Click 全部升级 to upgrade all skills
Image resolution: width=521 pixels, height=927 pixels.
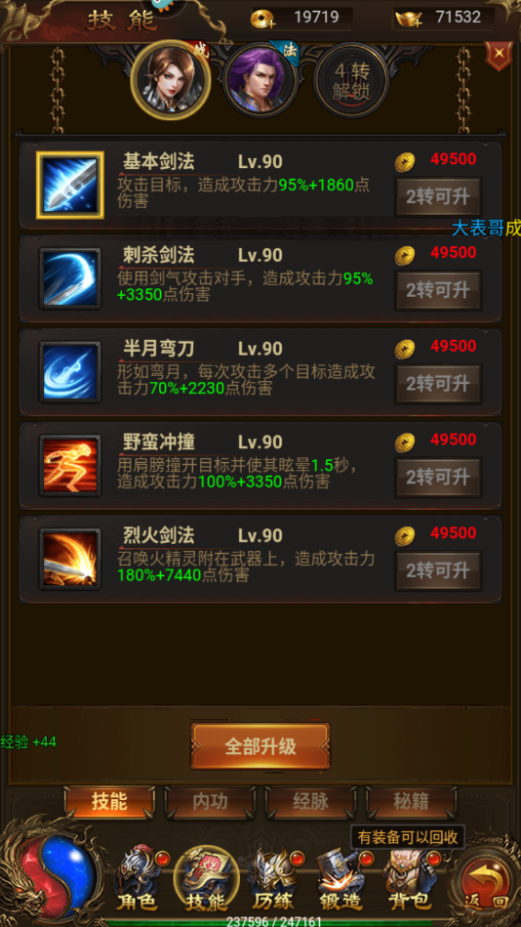click(260, 746)
